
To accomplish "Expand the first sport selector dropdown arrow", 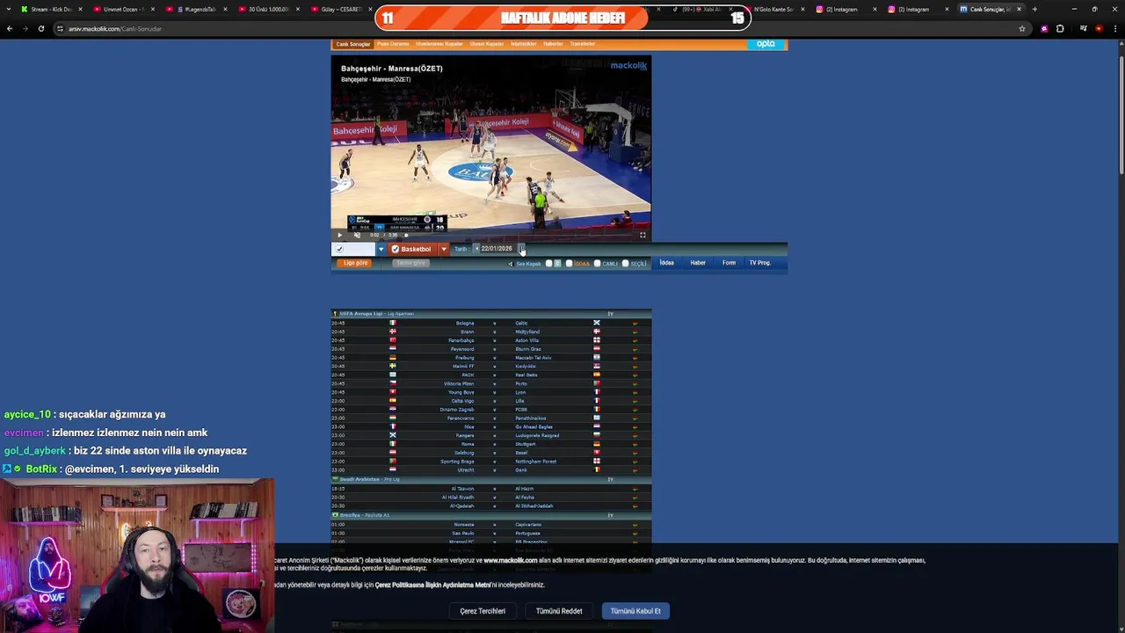I will (381, 249).
